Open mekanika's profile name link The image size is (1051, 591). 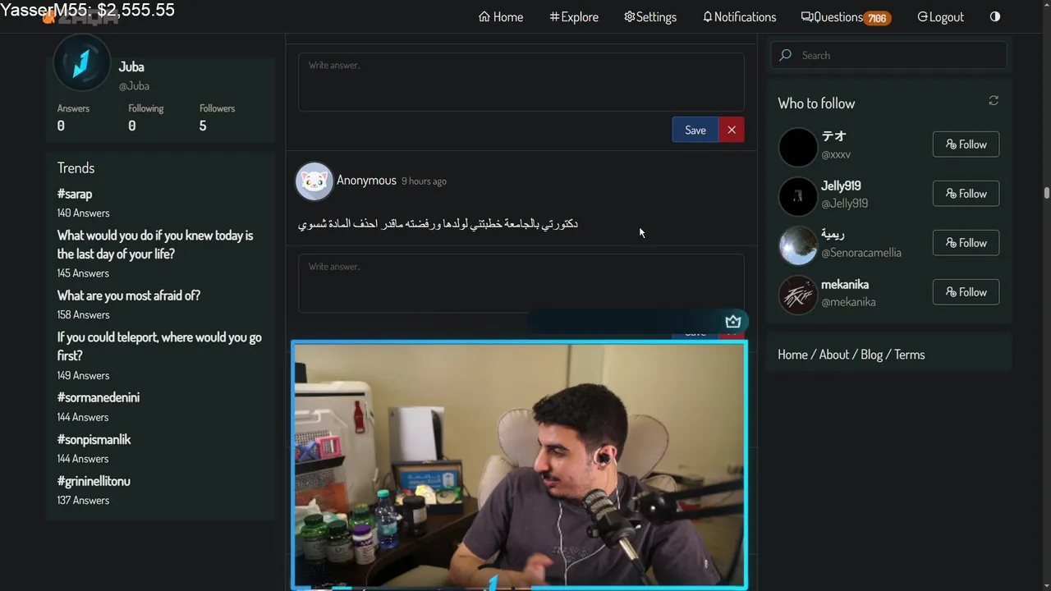click(845, 285)
